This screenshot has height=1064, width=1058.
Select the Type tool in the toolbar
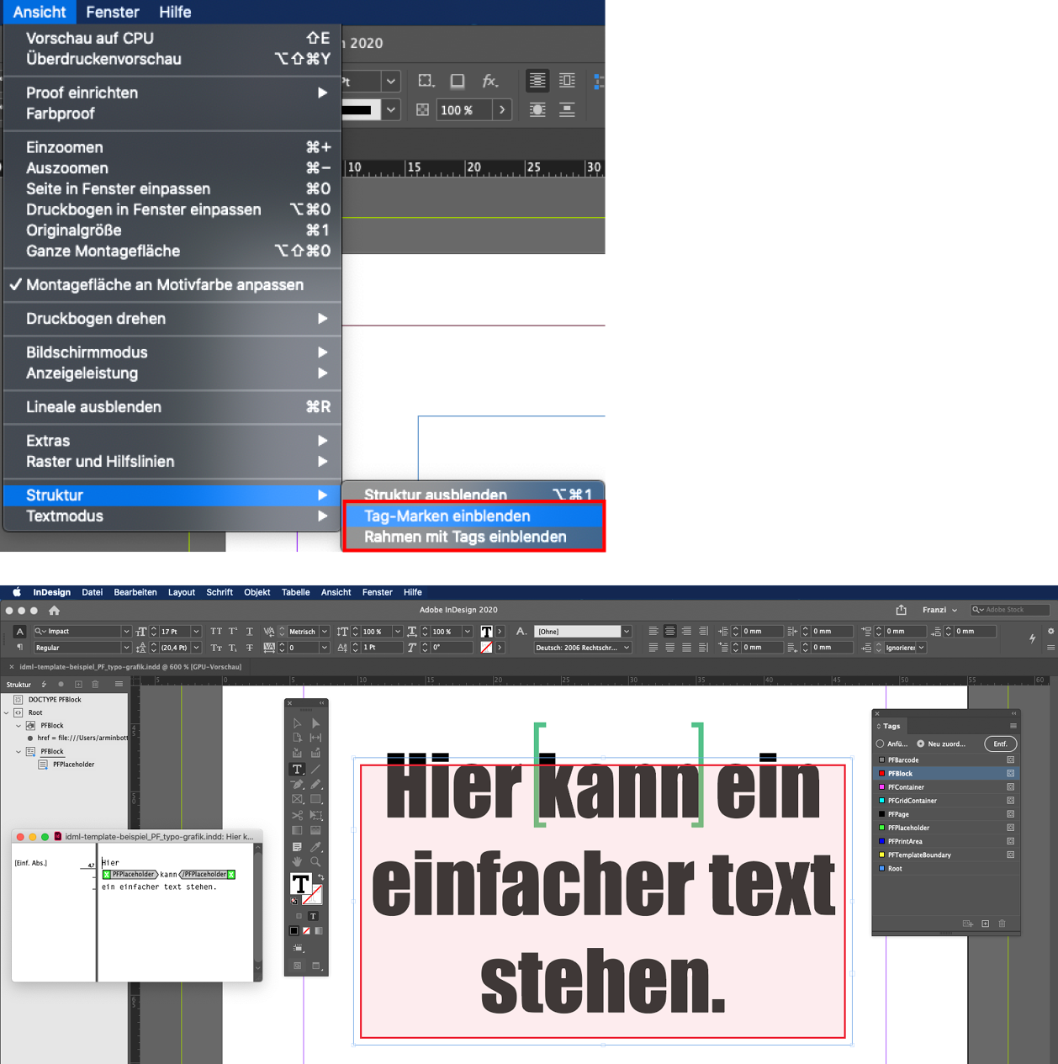[296, 769]
